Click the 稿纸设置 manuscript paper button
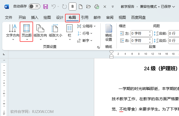The image size is (179, 116). pos(109,33)
